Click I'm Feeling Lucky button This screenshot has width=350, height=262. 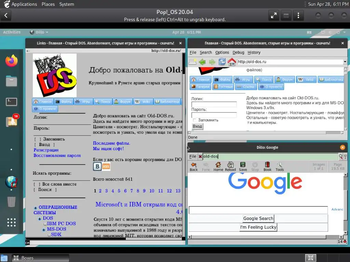click(x=258, y=227)
